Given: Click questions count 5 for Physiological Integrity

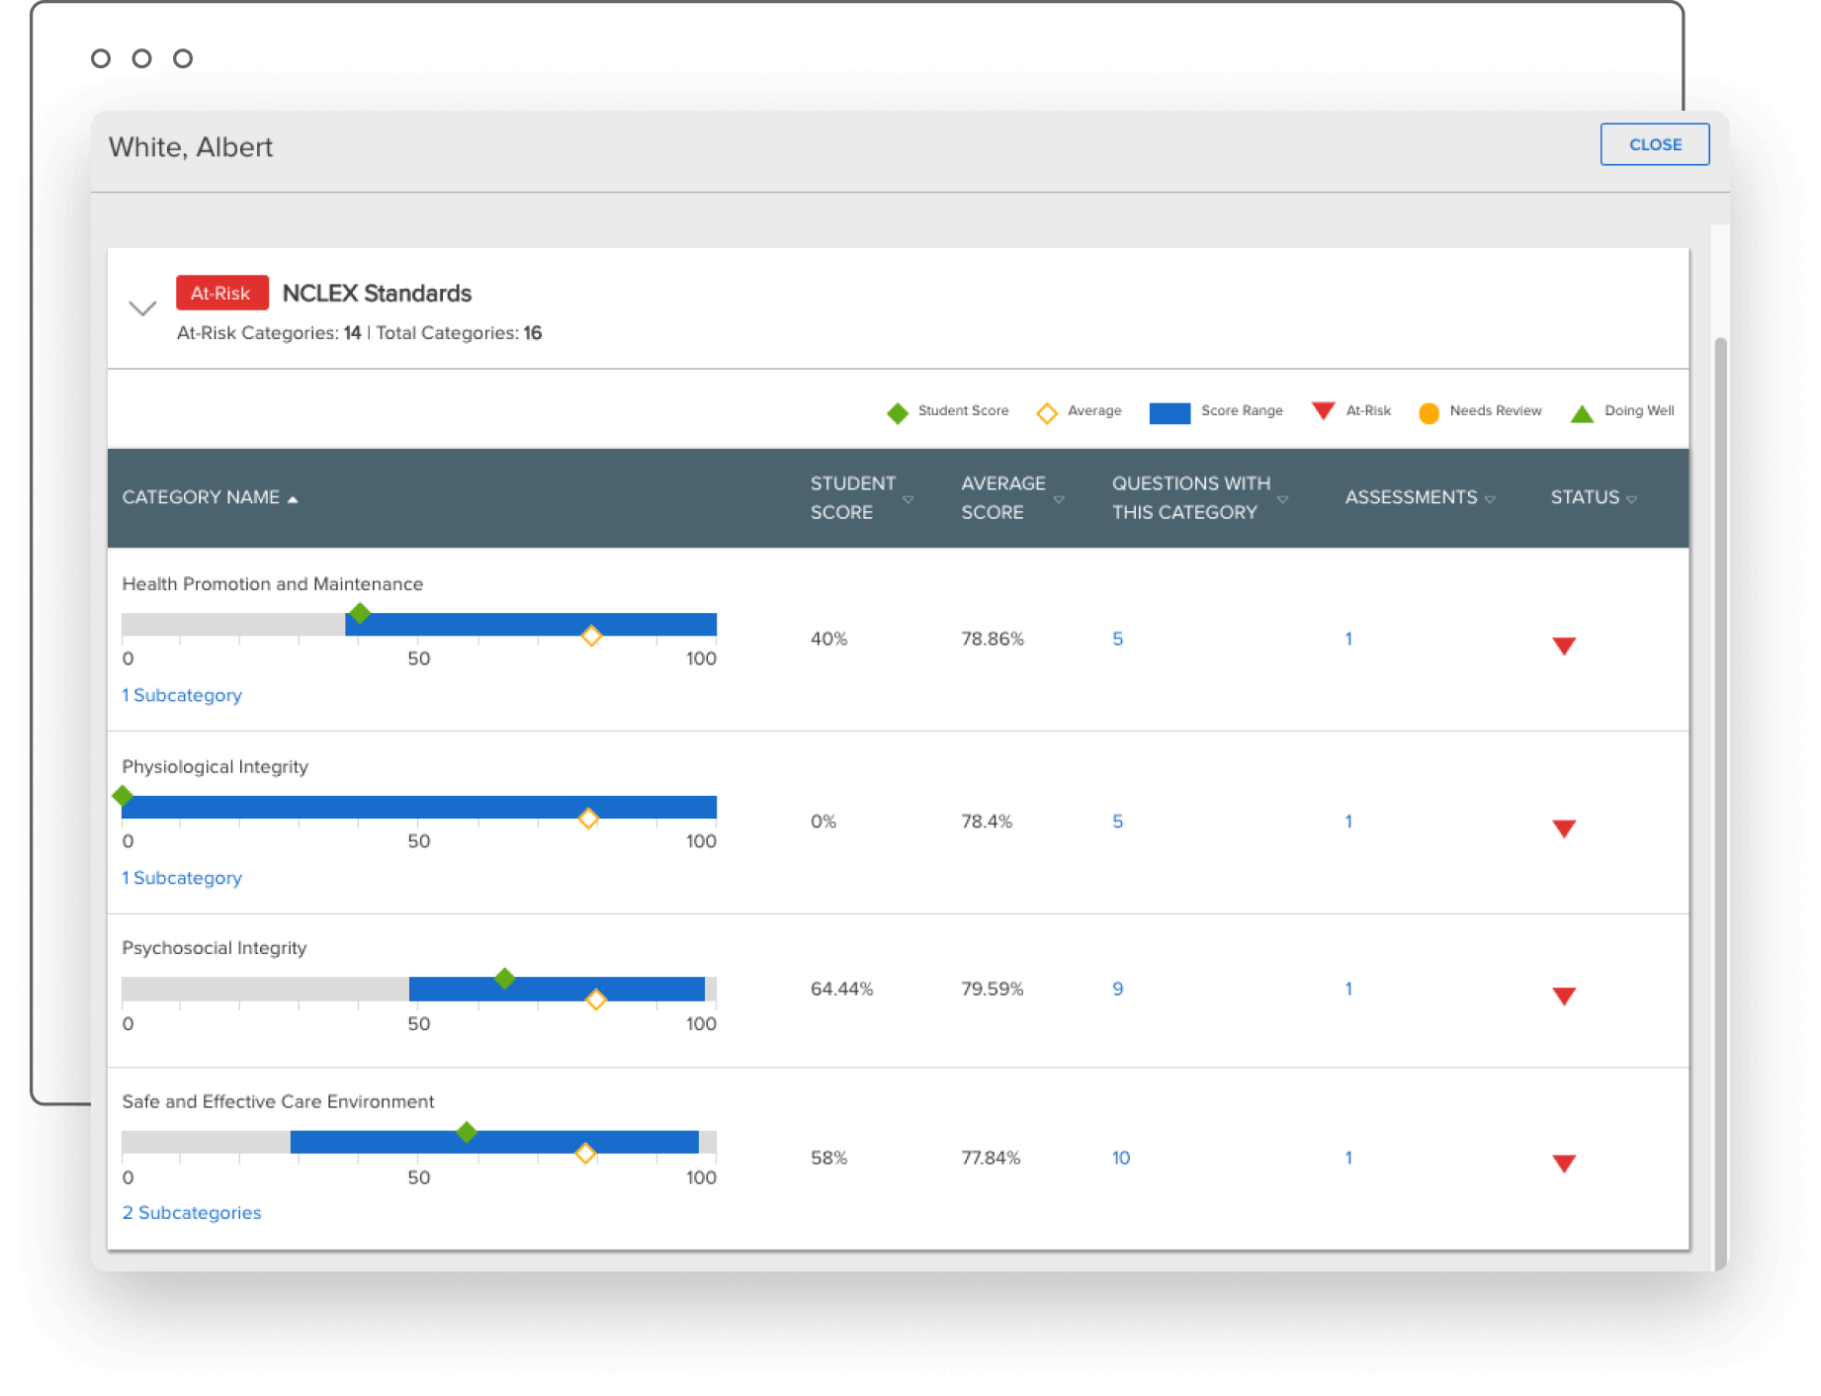Looking at the screenshot, I should pyautogui.click(x=1117, y=822).
